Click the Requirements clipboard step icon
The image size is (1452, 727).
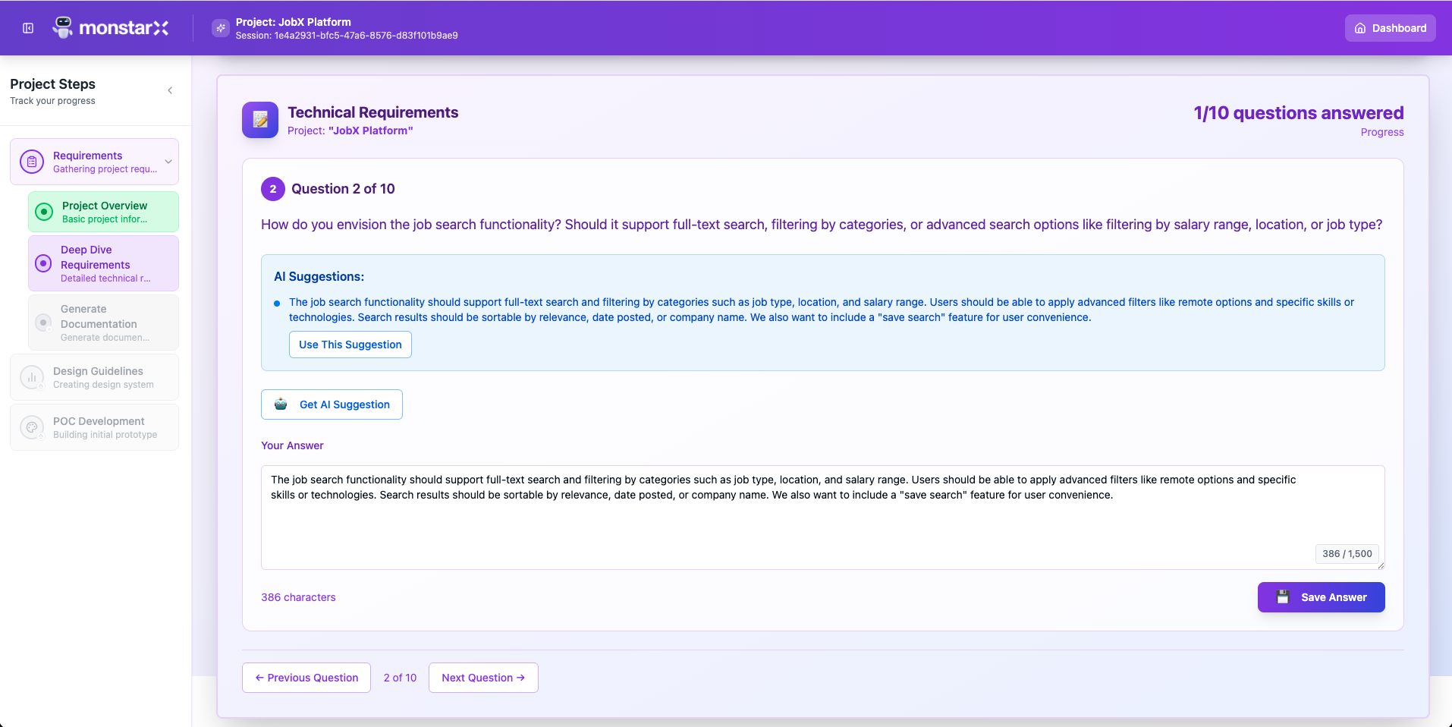[x=32, y=162]
